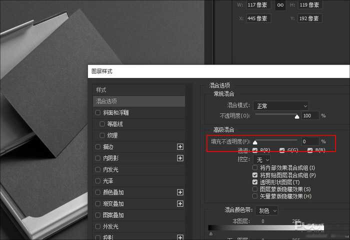This screenshot has height=240, width=350.
Task: Click plus icon next to 内阴影 (Inner Shadow)
Action: click(x=180, y=158)
